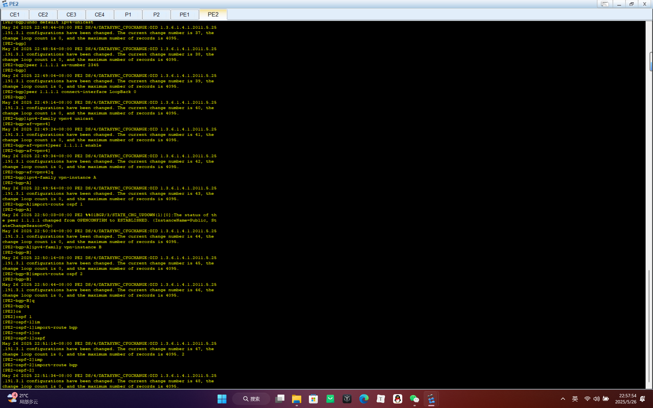Click the taskbar search box

point(251,399)
